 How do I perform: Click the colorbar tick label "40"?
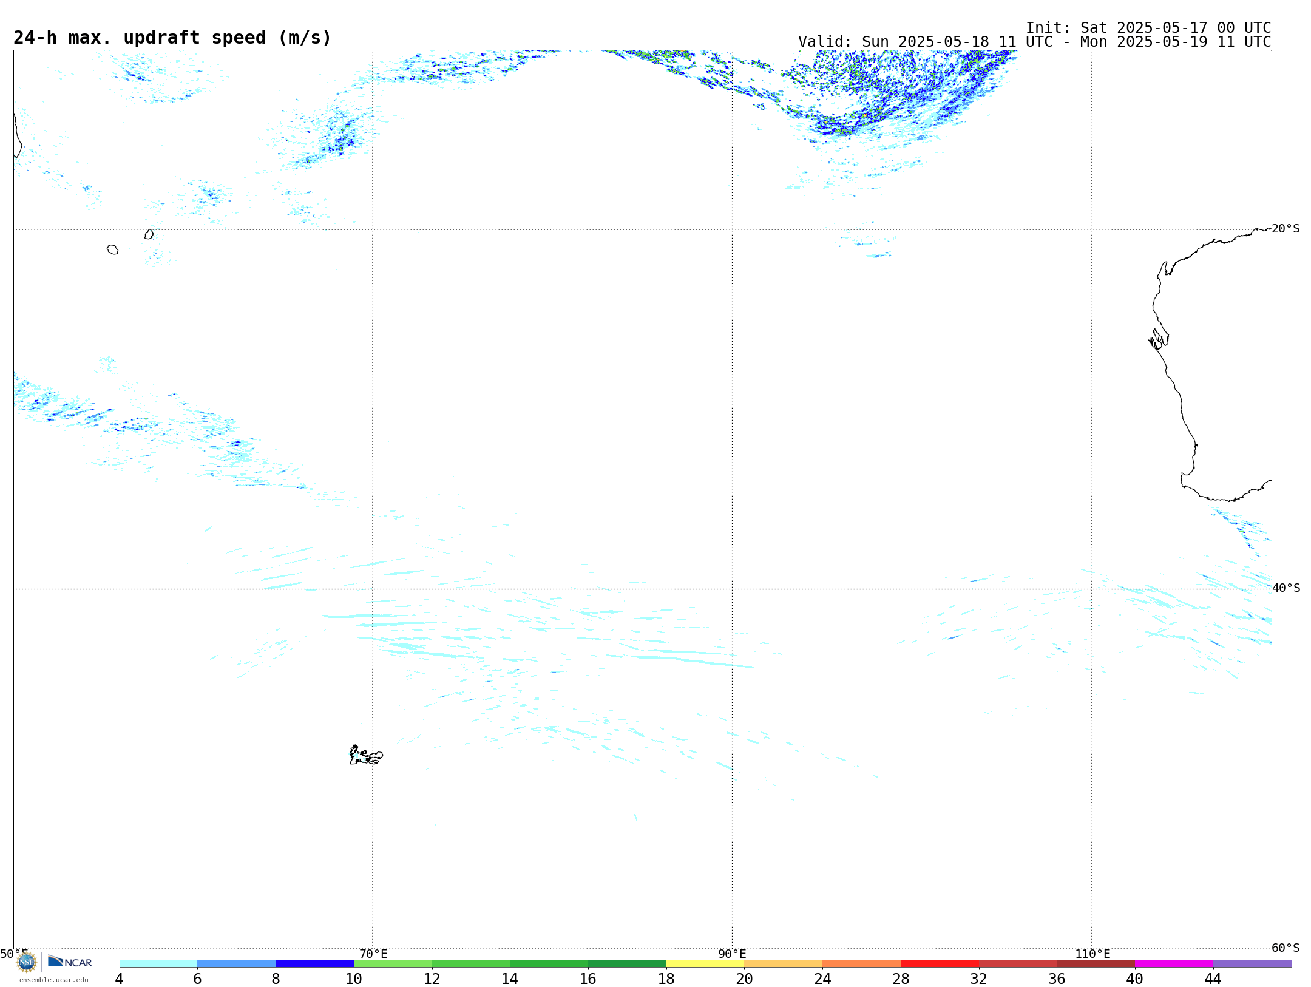coord(1135,979)
